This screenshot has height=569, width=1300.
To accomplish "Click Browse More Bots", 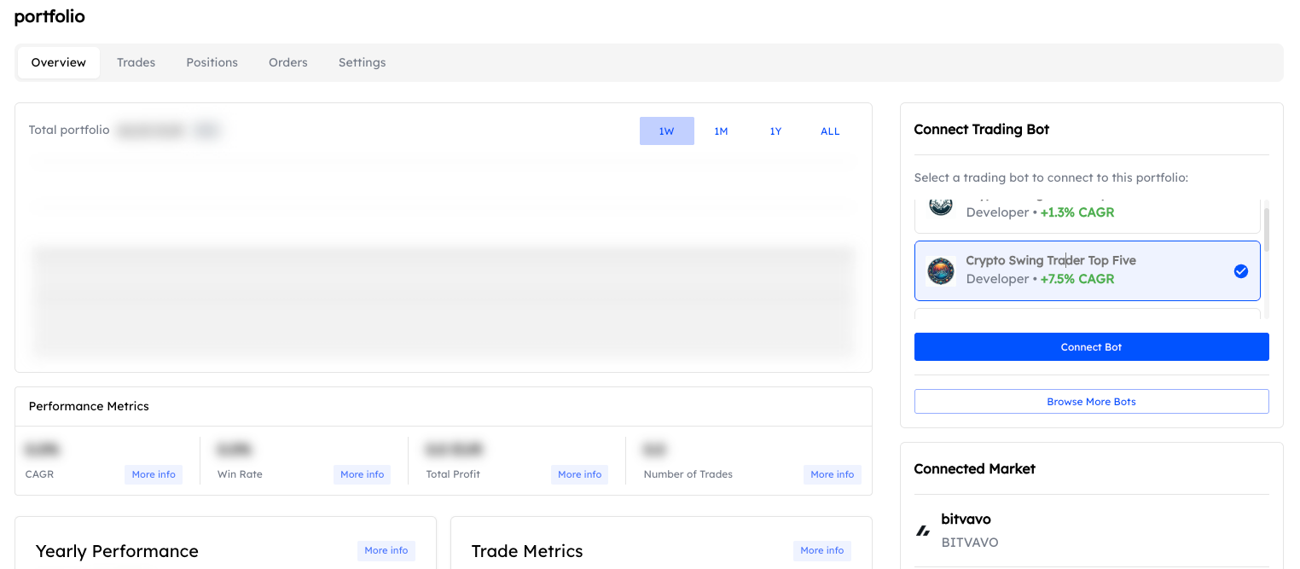I will pos(1091,401).
